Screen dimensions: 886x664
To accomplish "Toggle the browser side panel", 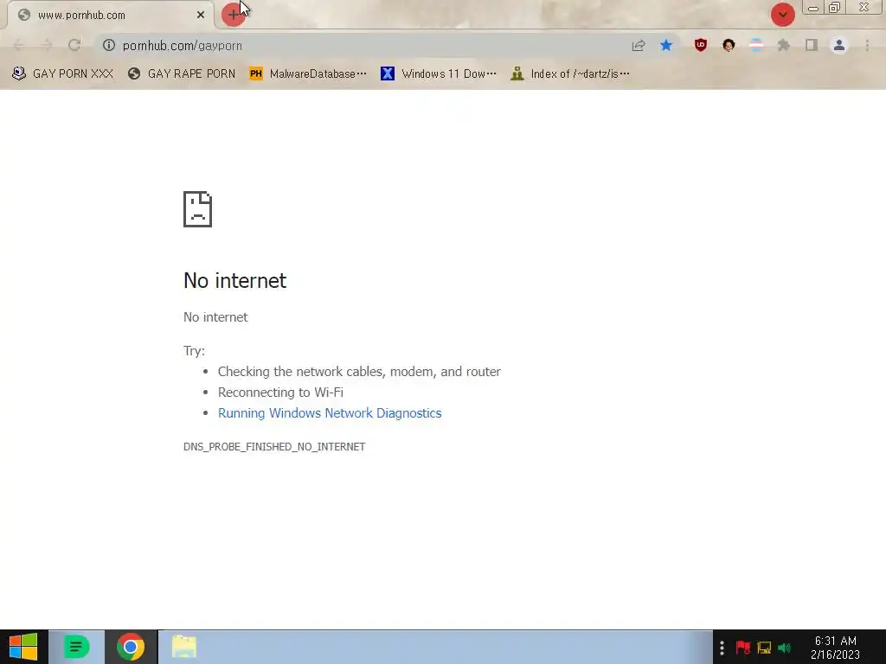I will [812, 45].
